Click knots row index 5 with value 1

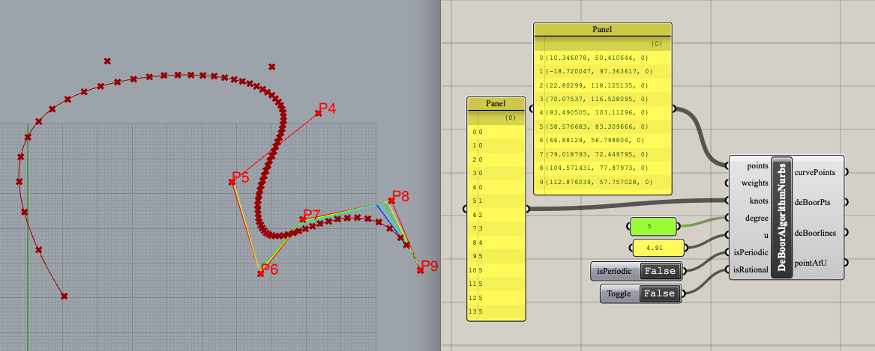[496, 201]
